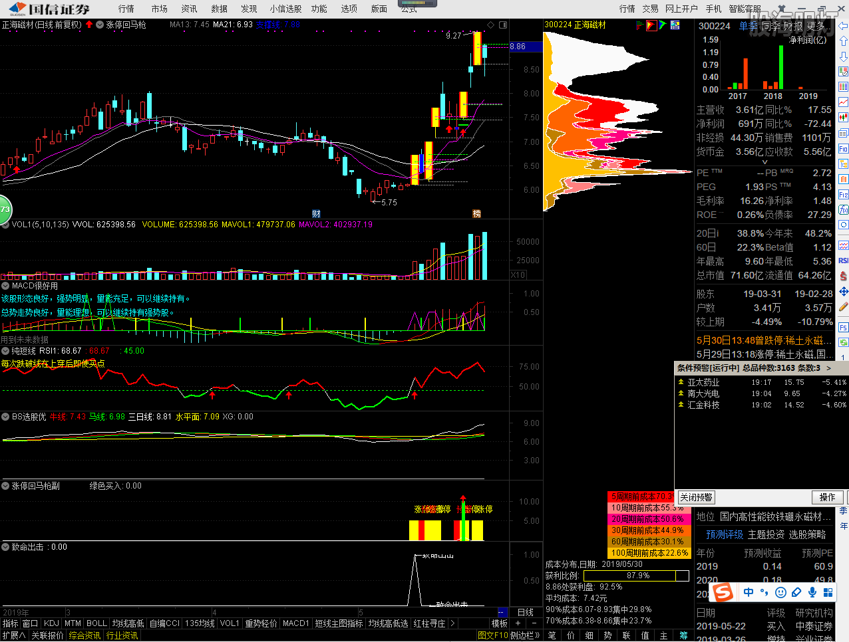Click the Sogou input method S logo
The height and width of the screenshot is (642, 849).
723,591
